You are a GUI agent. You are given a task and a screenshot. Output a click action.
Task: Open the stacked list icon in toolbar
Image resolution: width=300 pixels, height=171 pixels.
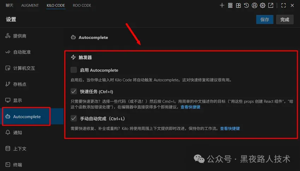230,5
